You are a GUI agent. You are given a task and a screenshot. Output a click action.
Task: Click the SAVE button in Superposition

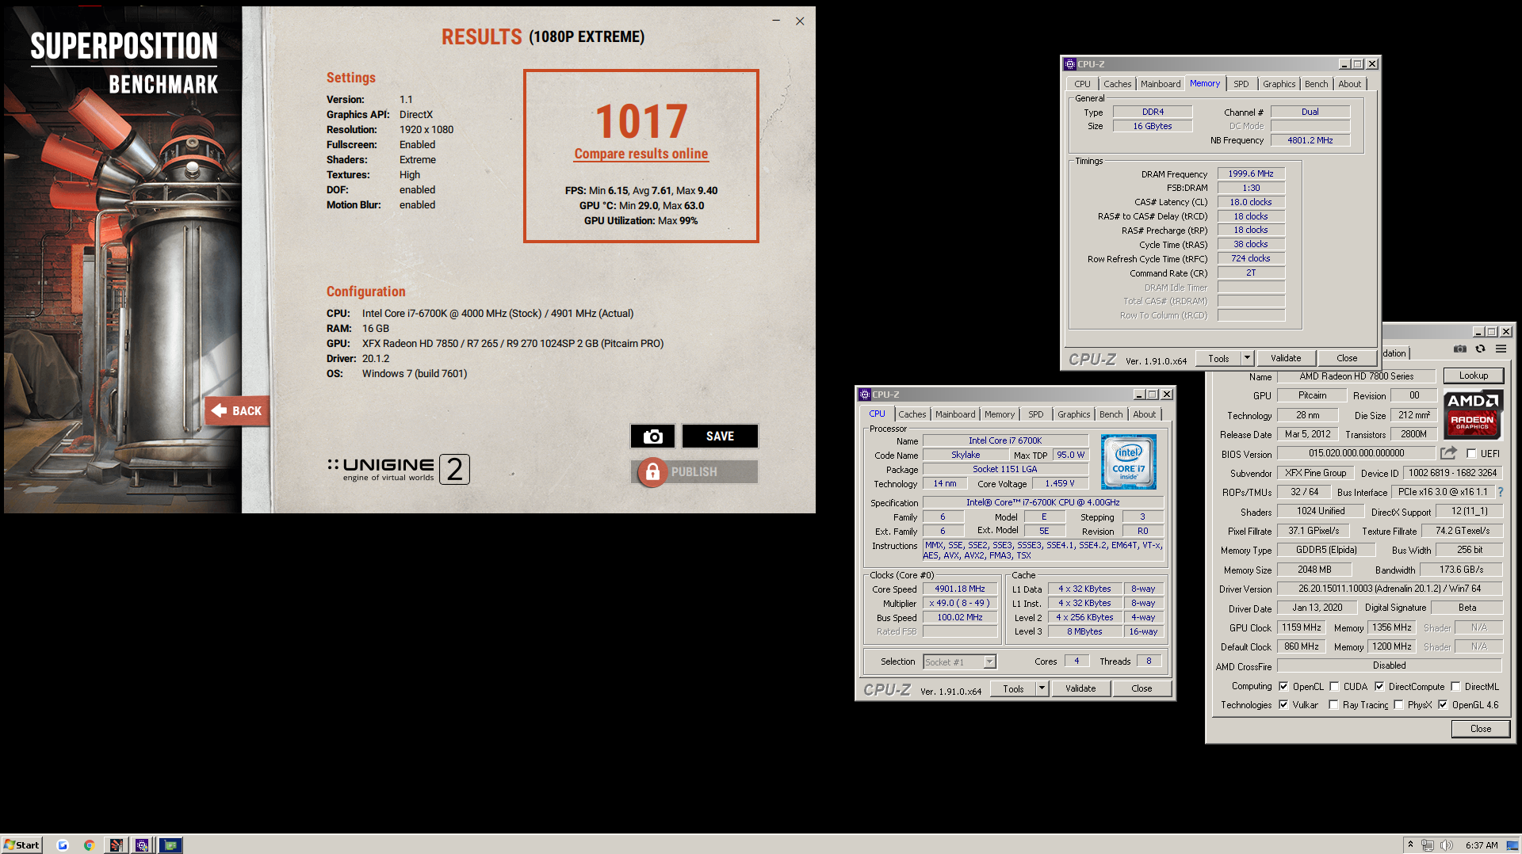coord(720,437)
